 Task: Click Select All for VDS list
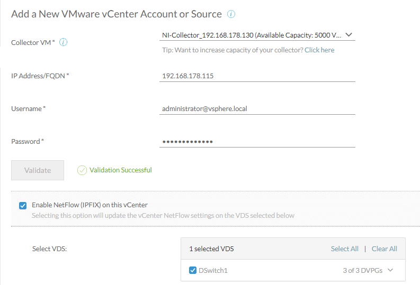click(344, 249)
